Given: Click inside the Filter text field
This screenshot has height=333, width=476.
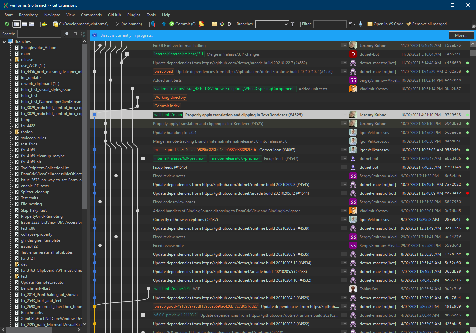Looking at the screenshot, I should (330, 24).
